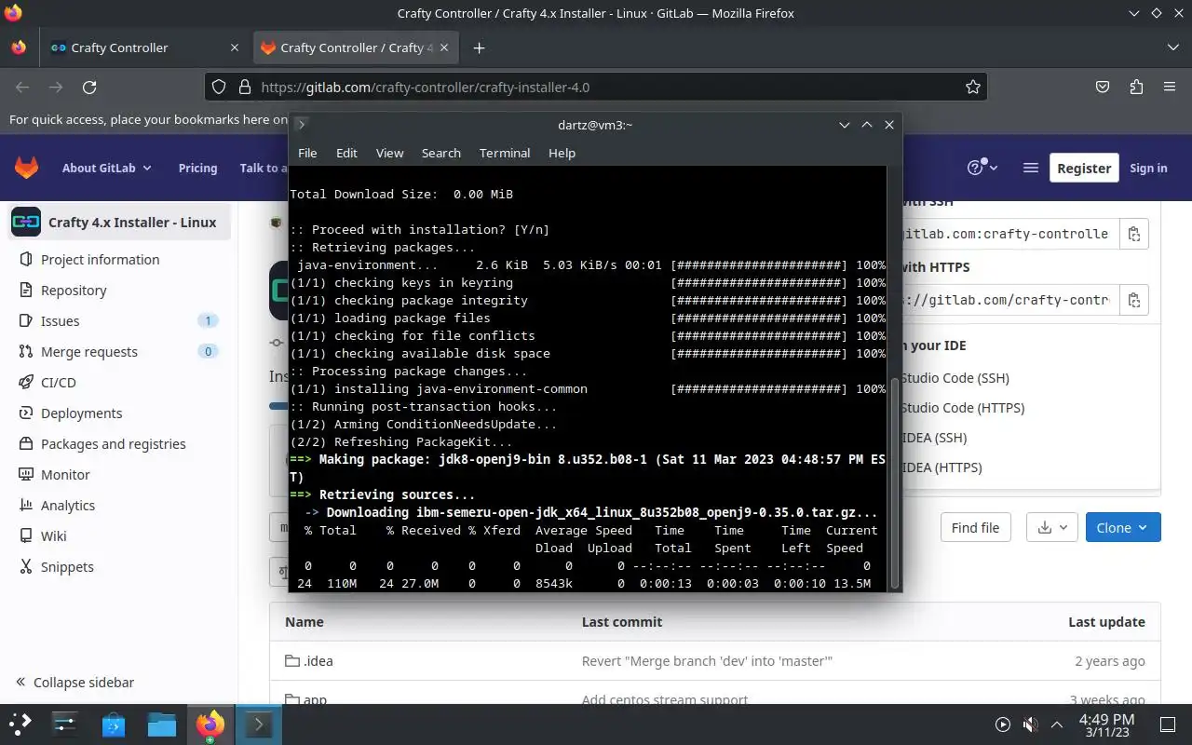Image resolution: width=1192 pixels, height=745 pixels.
Task: Collapse the GitLab sidebar
Action: coord(74,682)
